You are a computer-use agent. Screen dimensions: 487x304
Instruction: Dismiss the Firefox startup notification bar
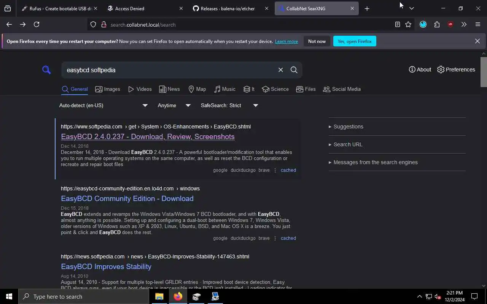pos(477,41)
